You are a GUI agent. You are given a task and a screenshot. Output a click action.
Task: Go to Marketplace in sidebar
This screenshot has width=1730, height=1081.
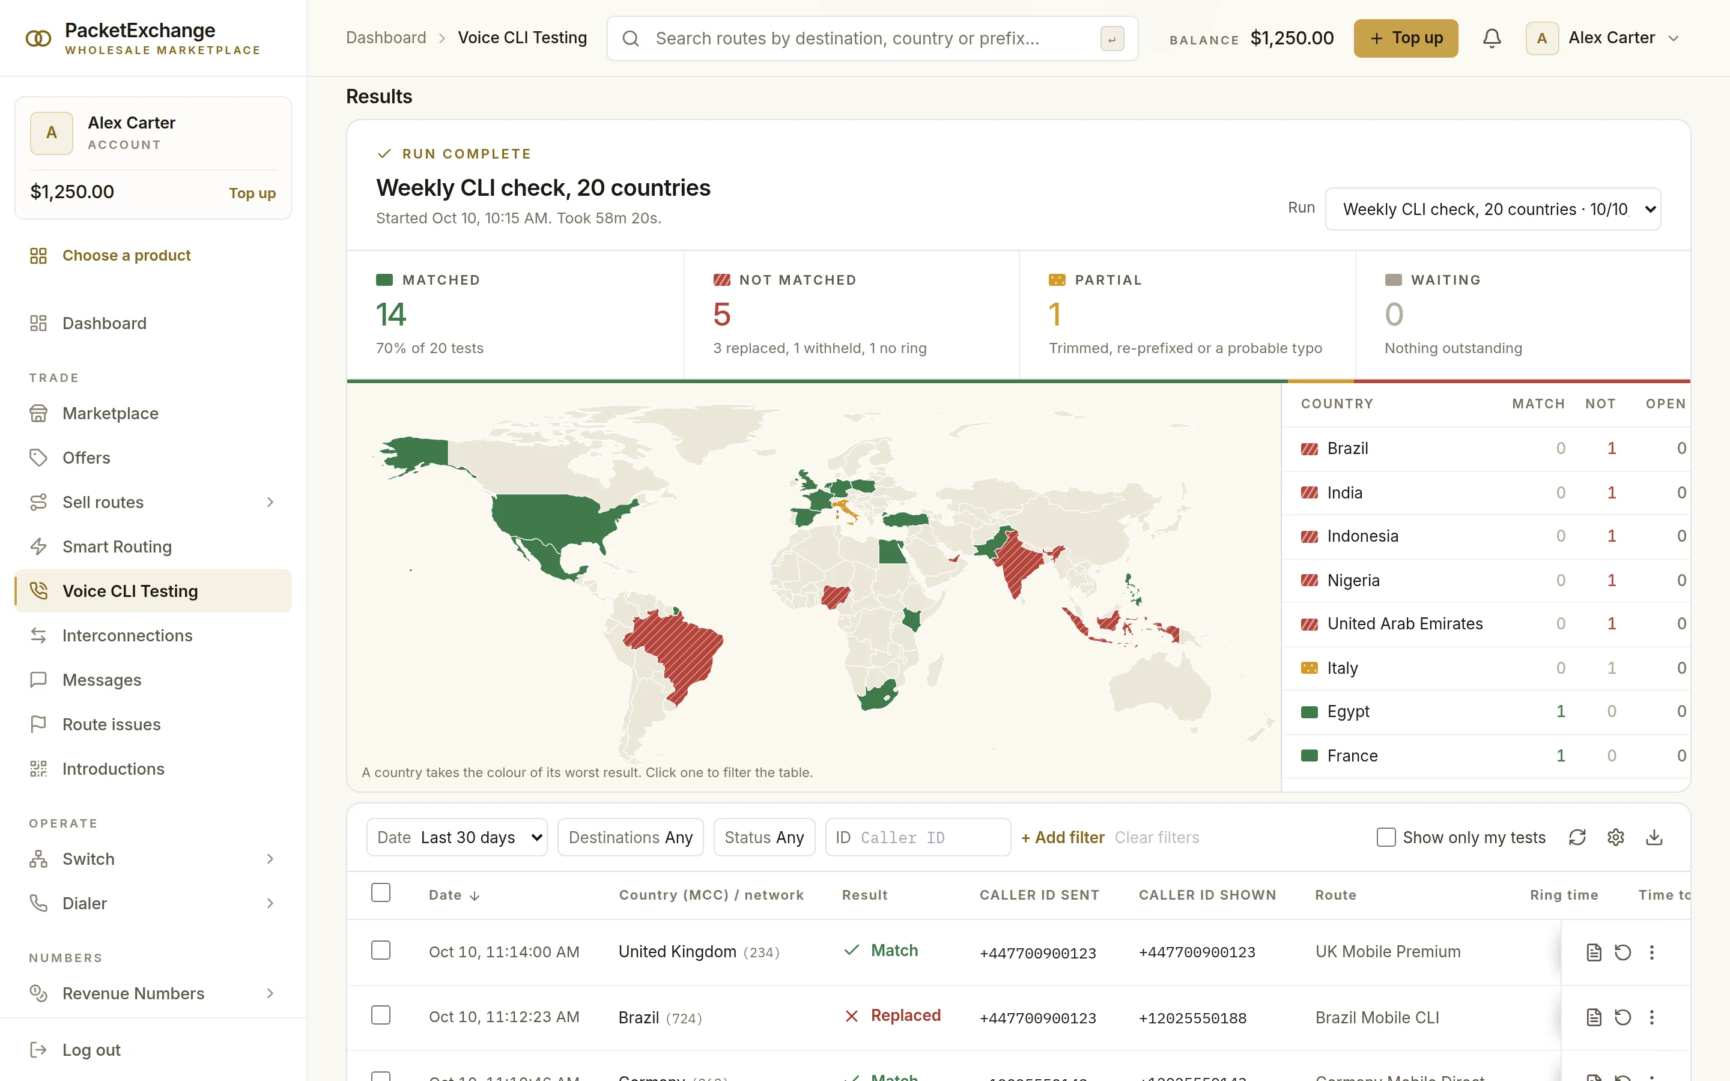[153, 413]
